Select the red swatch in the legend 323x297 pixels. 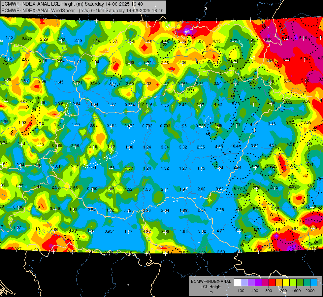click(272, 282)
